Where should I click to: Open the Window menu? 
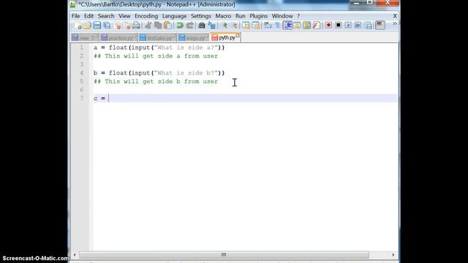282,16
